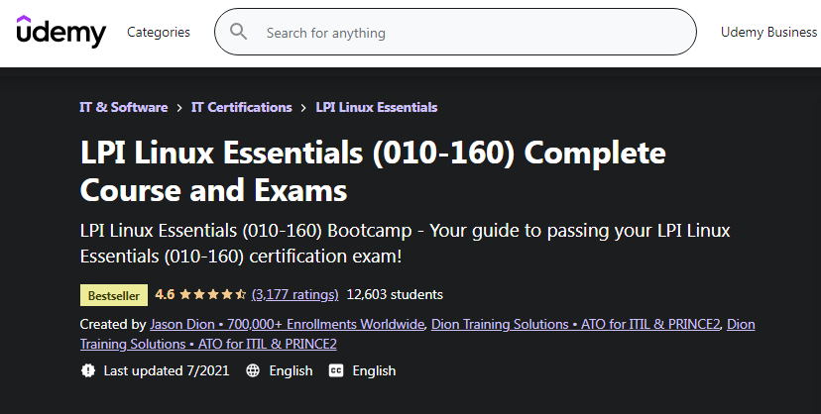Click the 4.6 rating number
The height and width of the screenshot is (414, 821).
165,295
